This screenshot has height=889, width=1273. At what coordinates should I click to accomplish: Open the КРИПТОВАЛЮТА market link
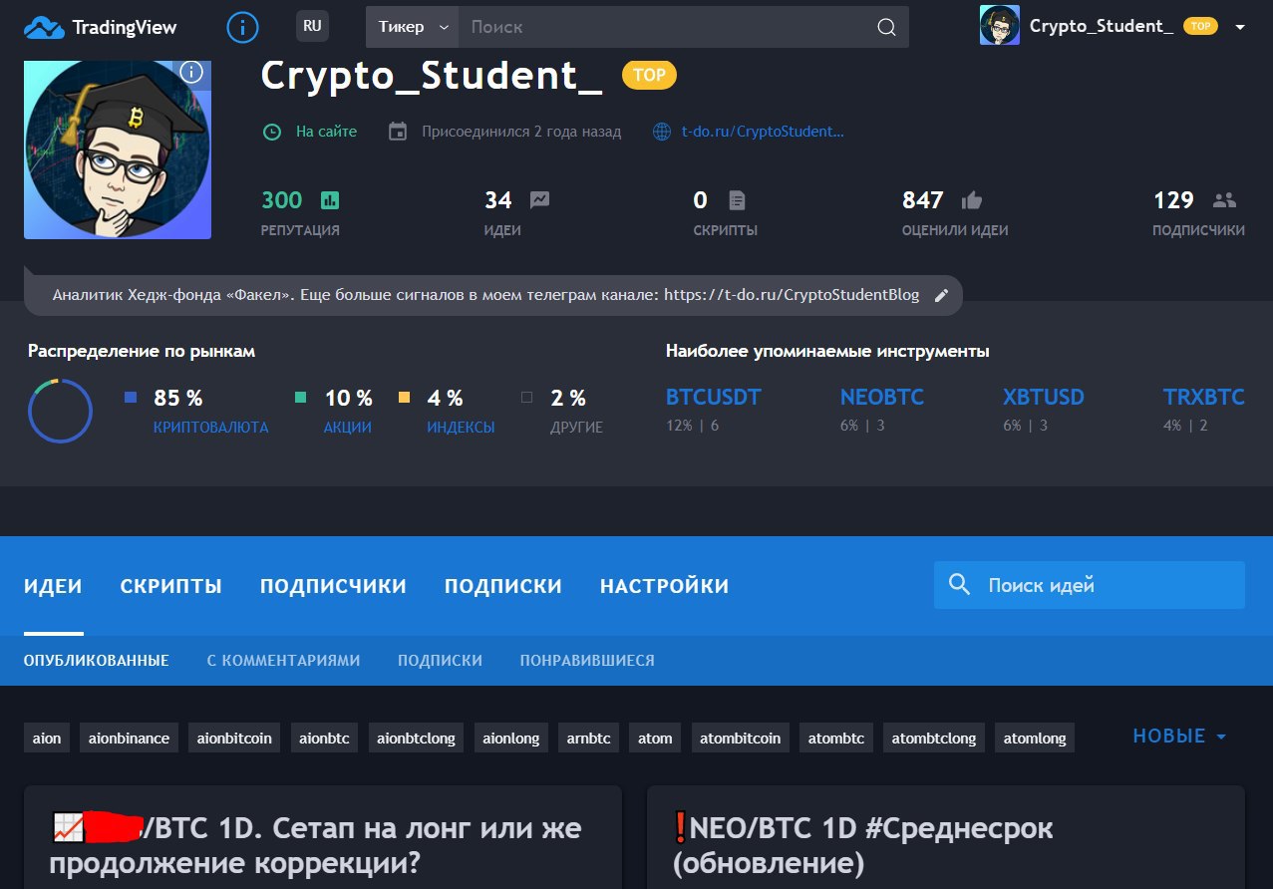pyautogui.click(x=210, y=428)
